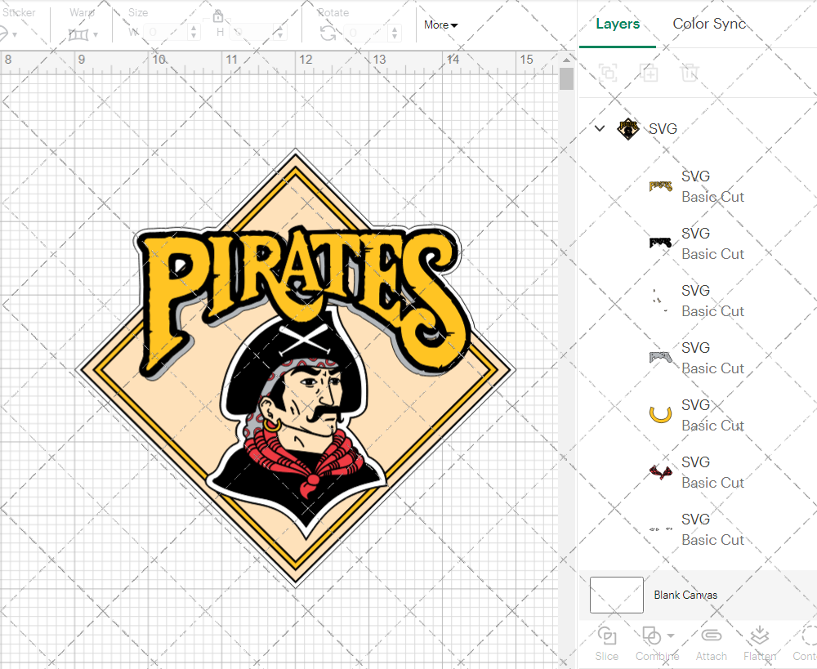The width and height of the screenshot is (817, 669).
Task: Switch to the Layers tab
Action: click(x=618, y=24)
